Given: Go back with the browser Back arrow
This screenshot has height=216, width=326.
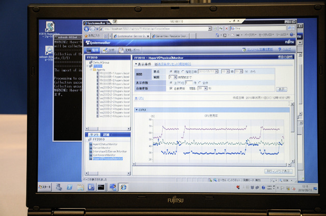Looking at the screenshot, I should coord(87,29).
